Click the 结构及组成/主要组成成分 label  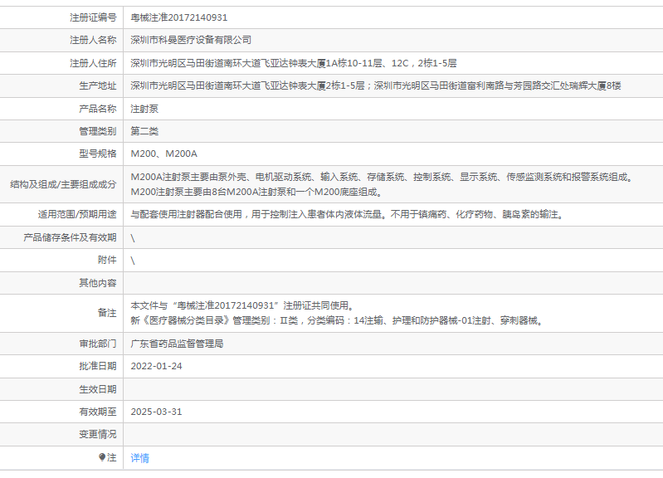[63, 184]
